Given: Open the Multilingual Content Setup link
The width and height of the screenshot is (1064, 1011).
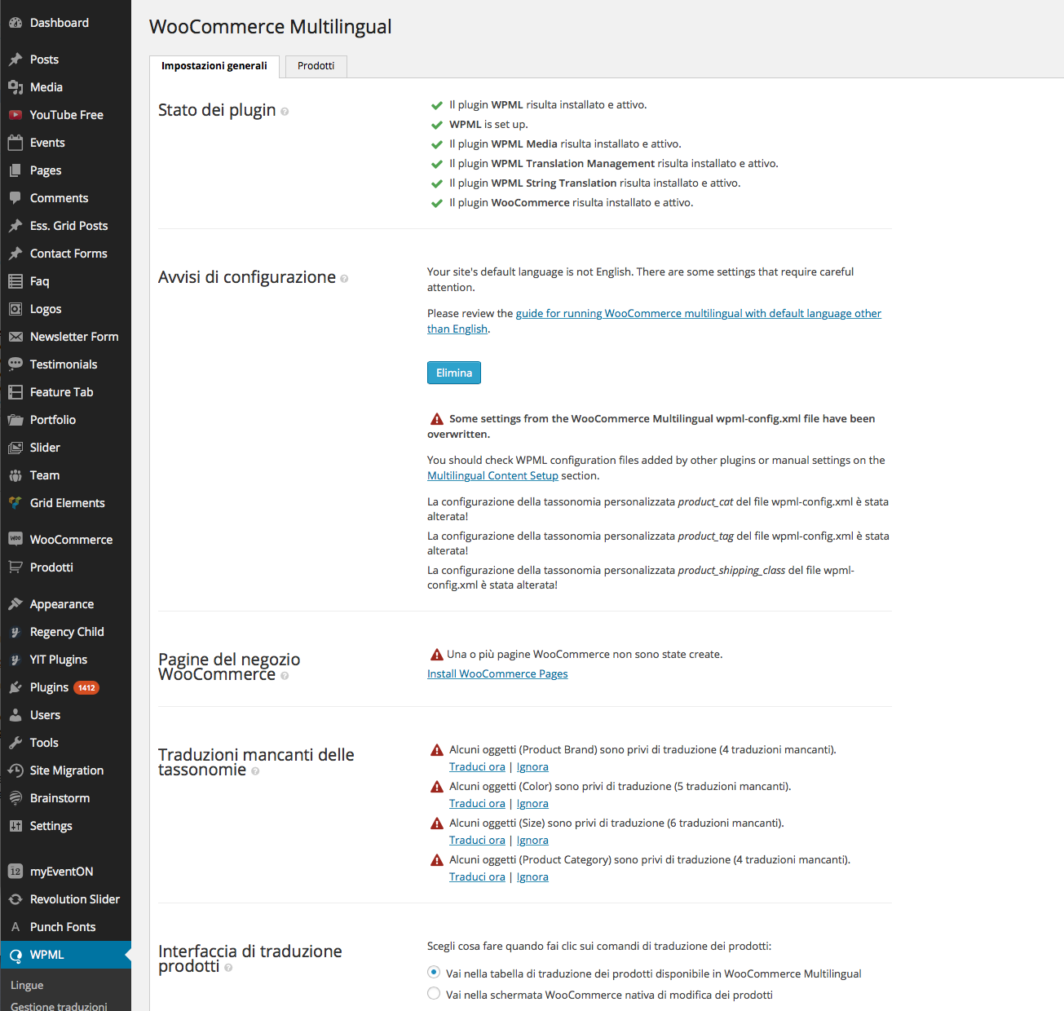Looking at the screenshot, I should pyautogui.click(x=492, y=475).
